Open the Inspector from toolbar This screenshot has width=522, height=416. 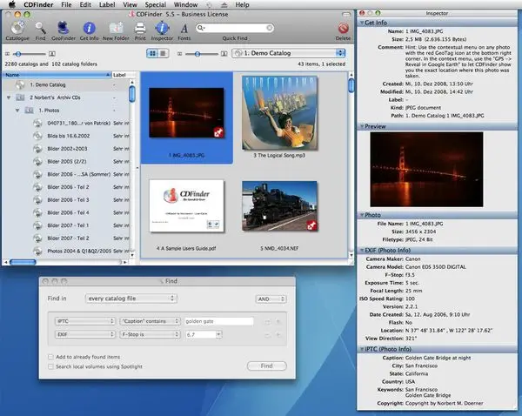click(162, 28)
